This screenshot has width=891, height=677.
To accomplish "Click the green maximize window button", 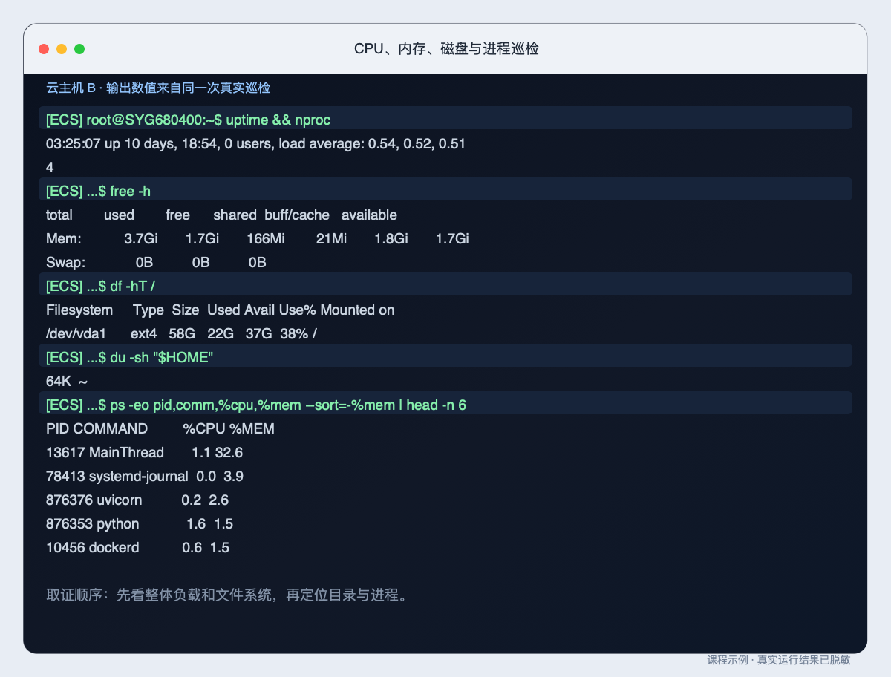I will click(x=79, y=49).
